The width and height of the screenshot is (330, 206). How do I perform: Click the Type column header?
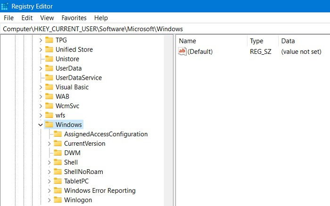[263, 41]
